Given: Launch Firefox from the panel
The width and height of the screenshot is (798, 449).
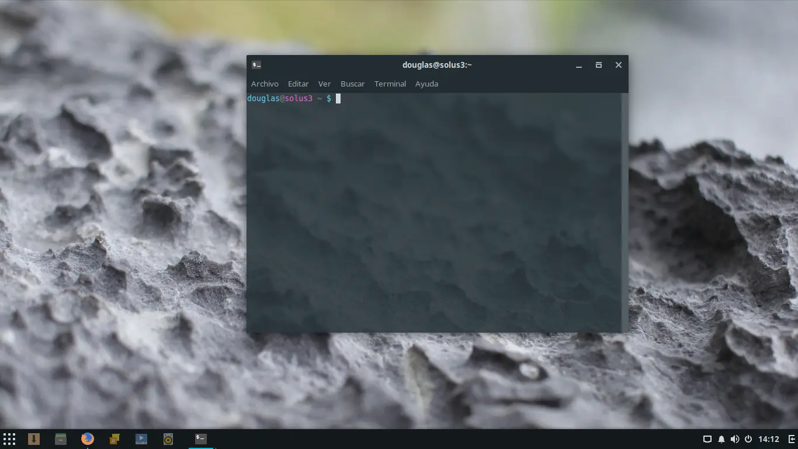Looking at the screenshot, I should 88,438.
